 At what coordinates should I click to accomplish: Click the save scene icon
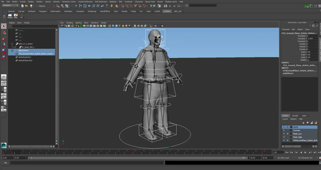point(31,6)
